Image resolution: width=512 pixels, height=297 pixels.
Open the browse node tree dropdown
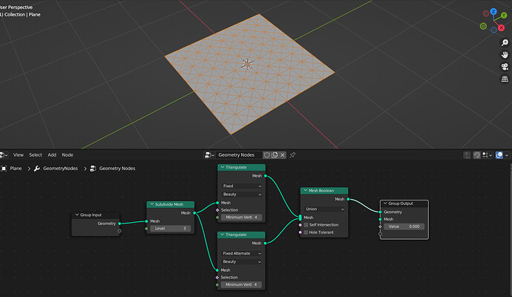[209, 155]
